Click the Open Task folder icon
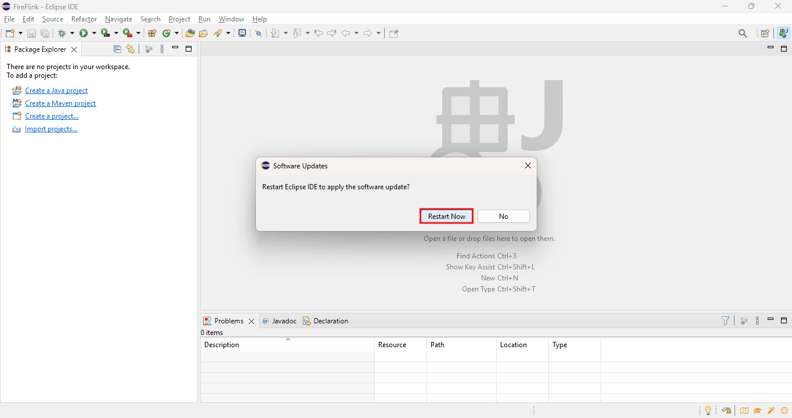Viewport: 792px width, 418px height. [203, 34]
